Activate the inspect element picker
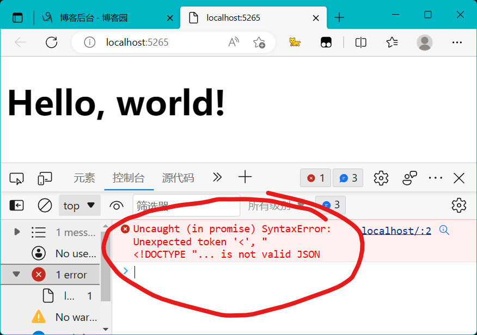The width and height of the screenshot is (477, 335). coord(16,178)
